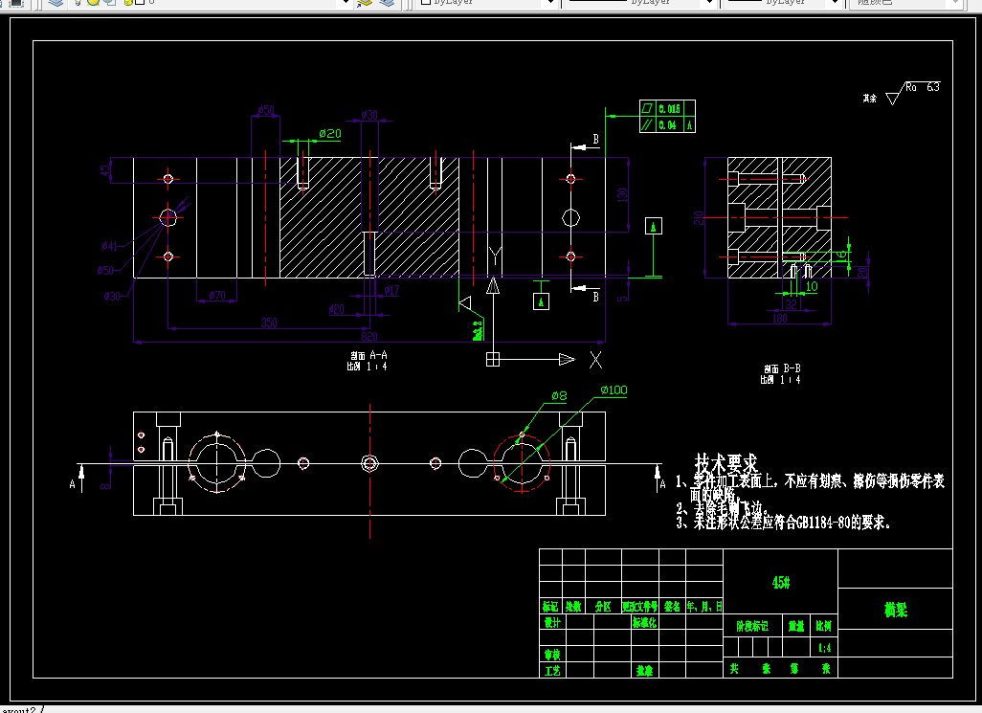The width and height of the screenshot is (982, 713).
Task: Select datum A box below section A-A
Action: [x=541, y=301]
